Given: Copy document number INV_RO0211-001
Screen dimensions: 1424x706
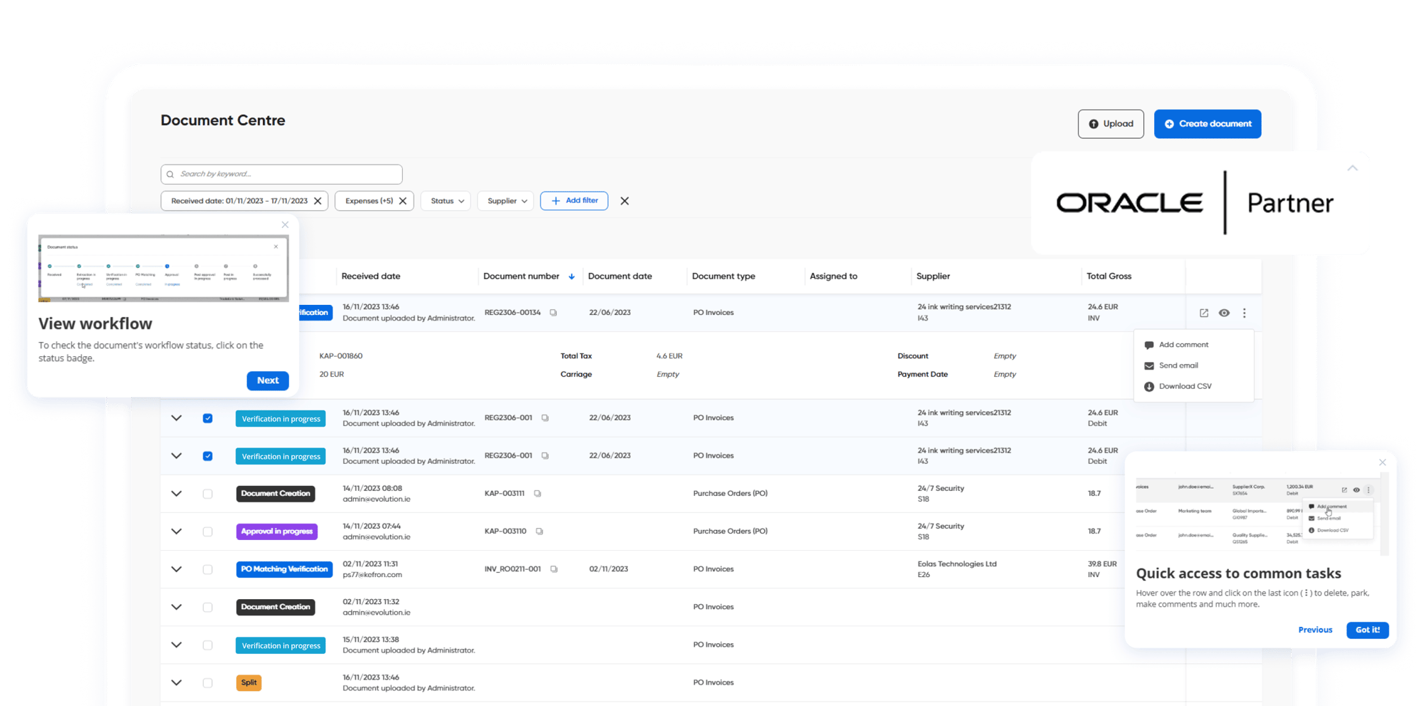Looking at the screenshot, I should click(x=554, y=569).
